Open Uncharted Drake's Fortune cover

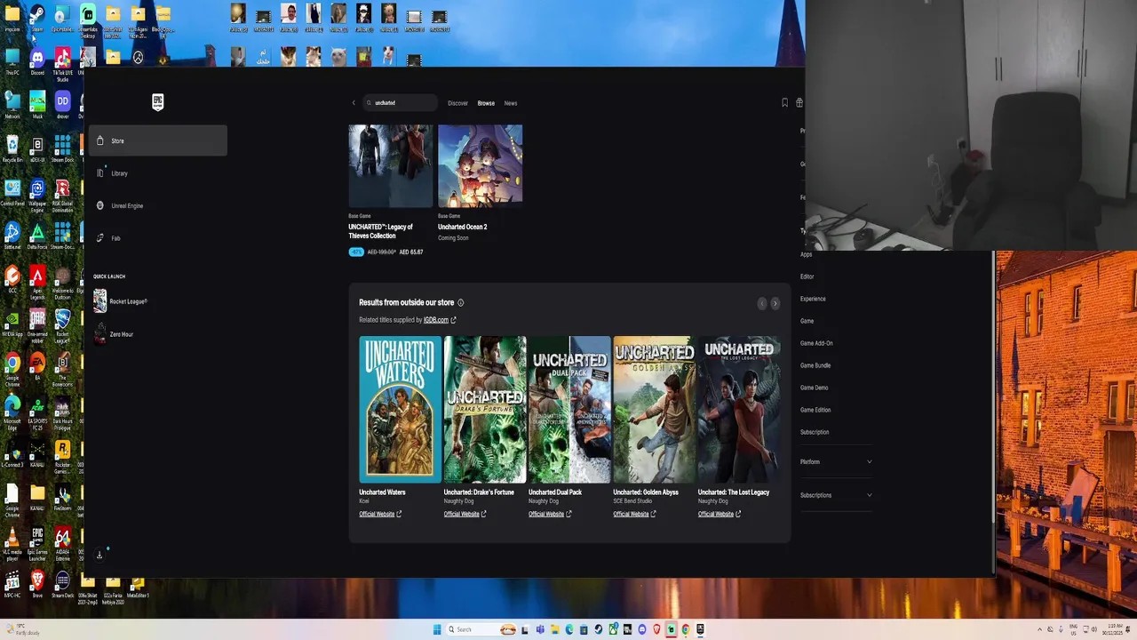click(x=485, y=410)
